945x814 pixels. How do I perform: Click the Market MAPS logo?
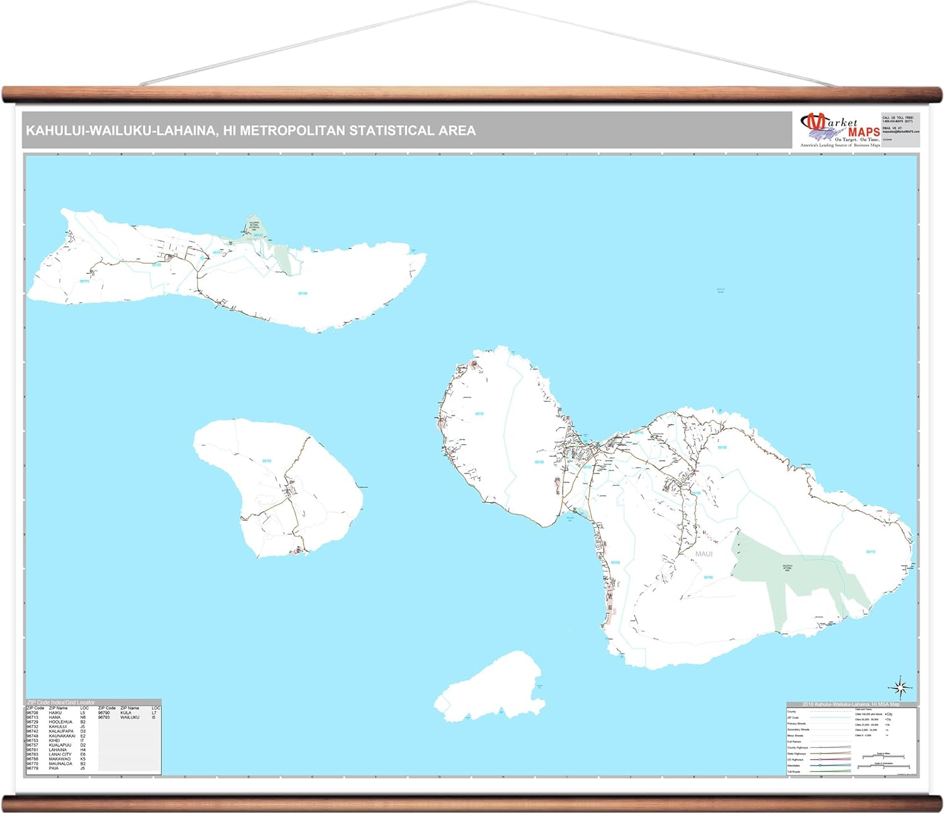pos(840,130)
